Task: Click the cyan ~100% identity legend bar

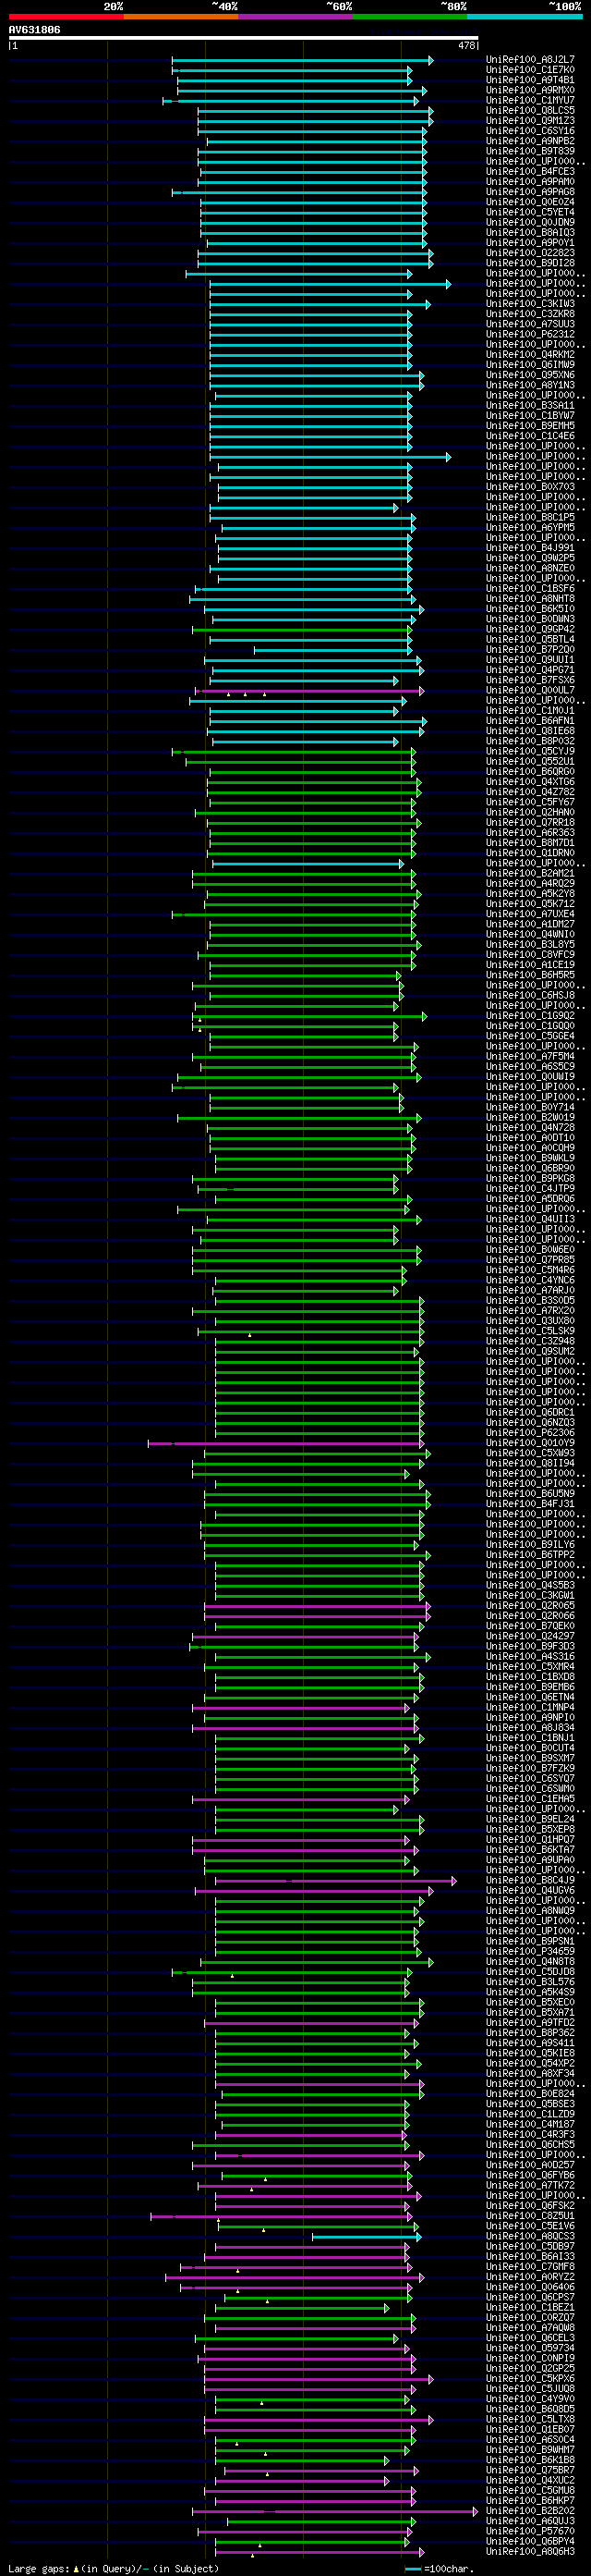Action: point(525,17)
